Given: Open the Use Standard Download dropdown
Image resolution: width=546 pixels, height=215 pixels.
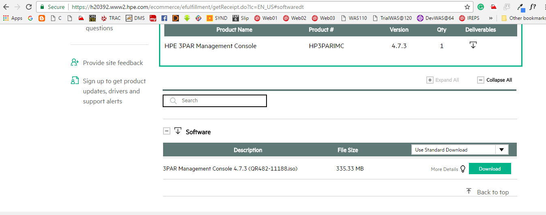Looking at the screenshot, I should point(460,150).
